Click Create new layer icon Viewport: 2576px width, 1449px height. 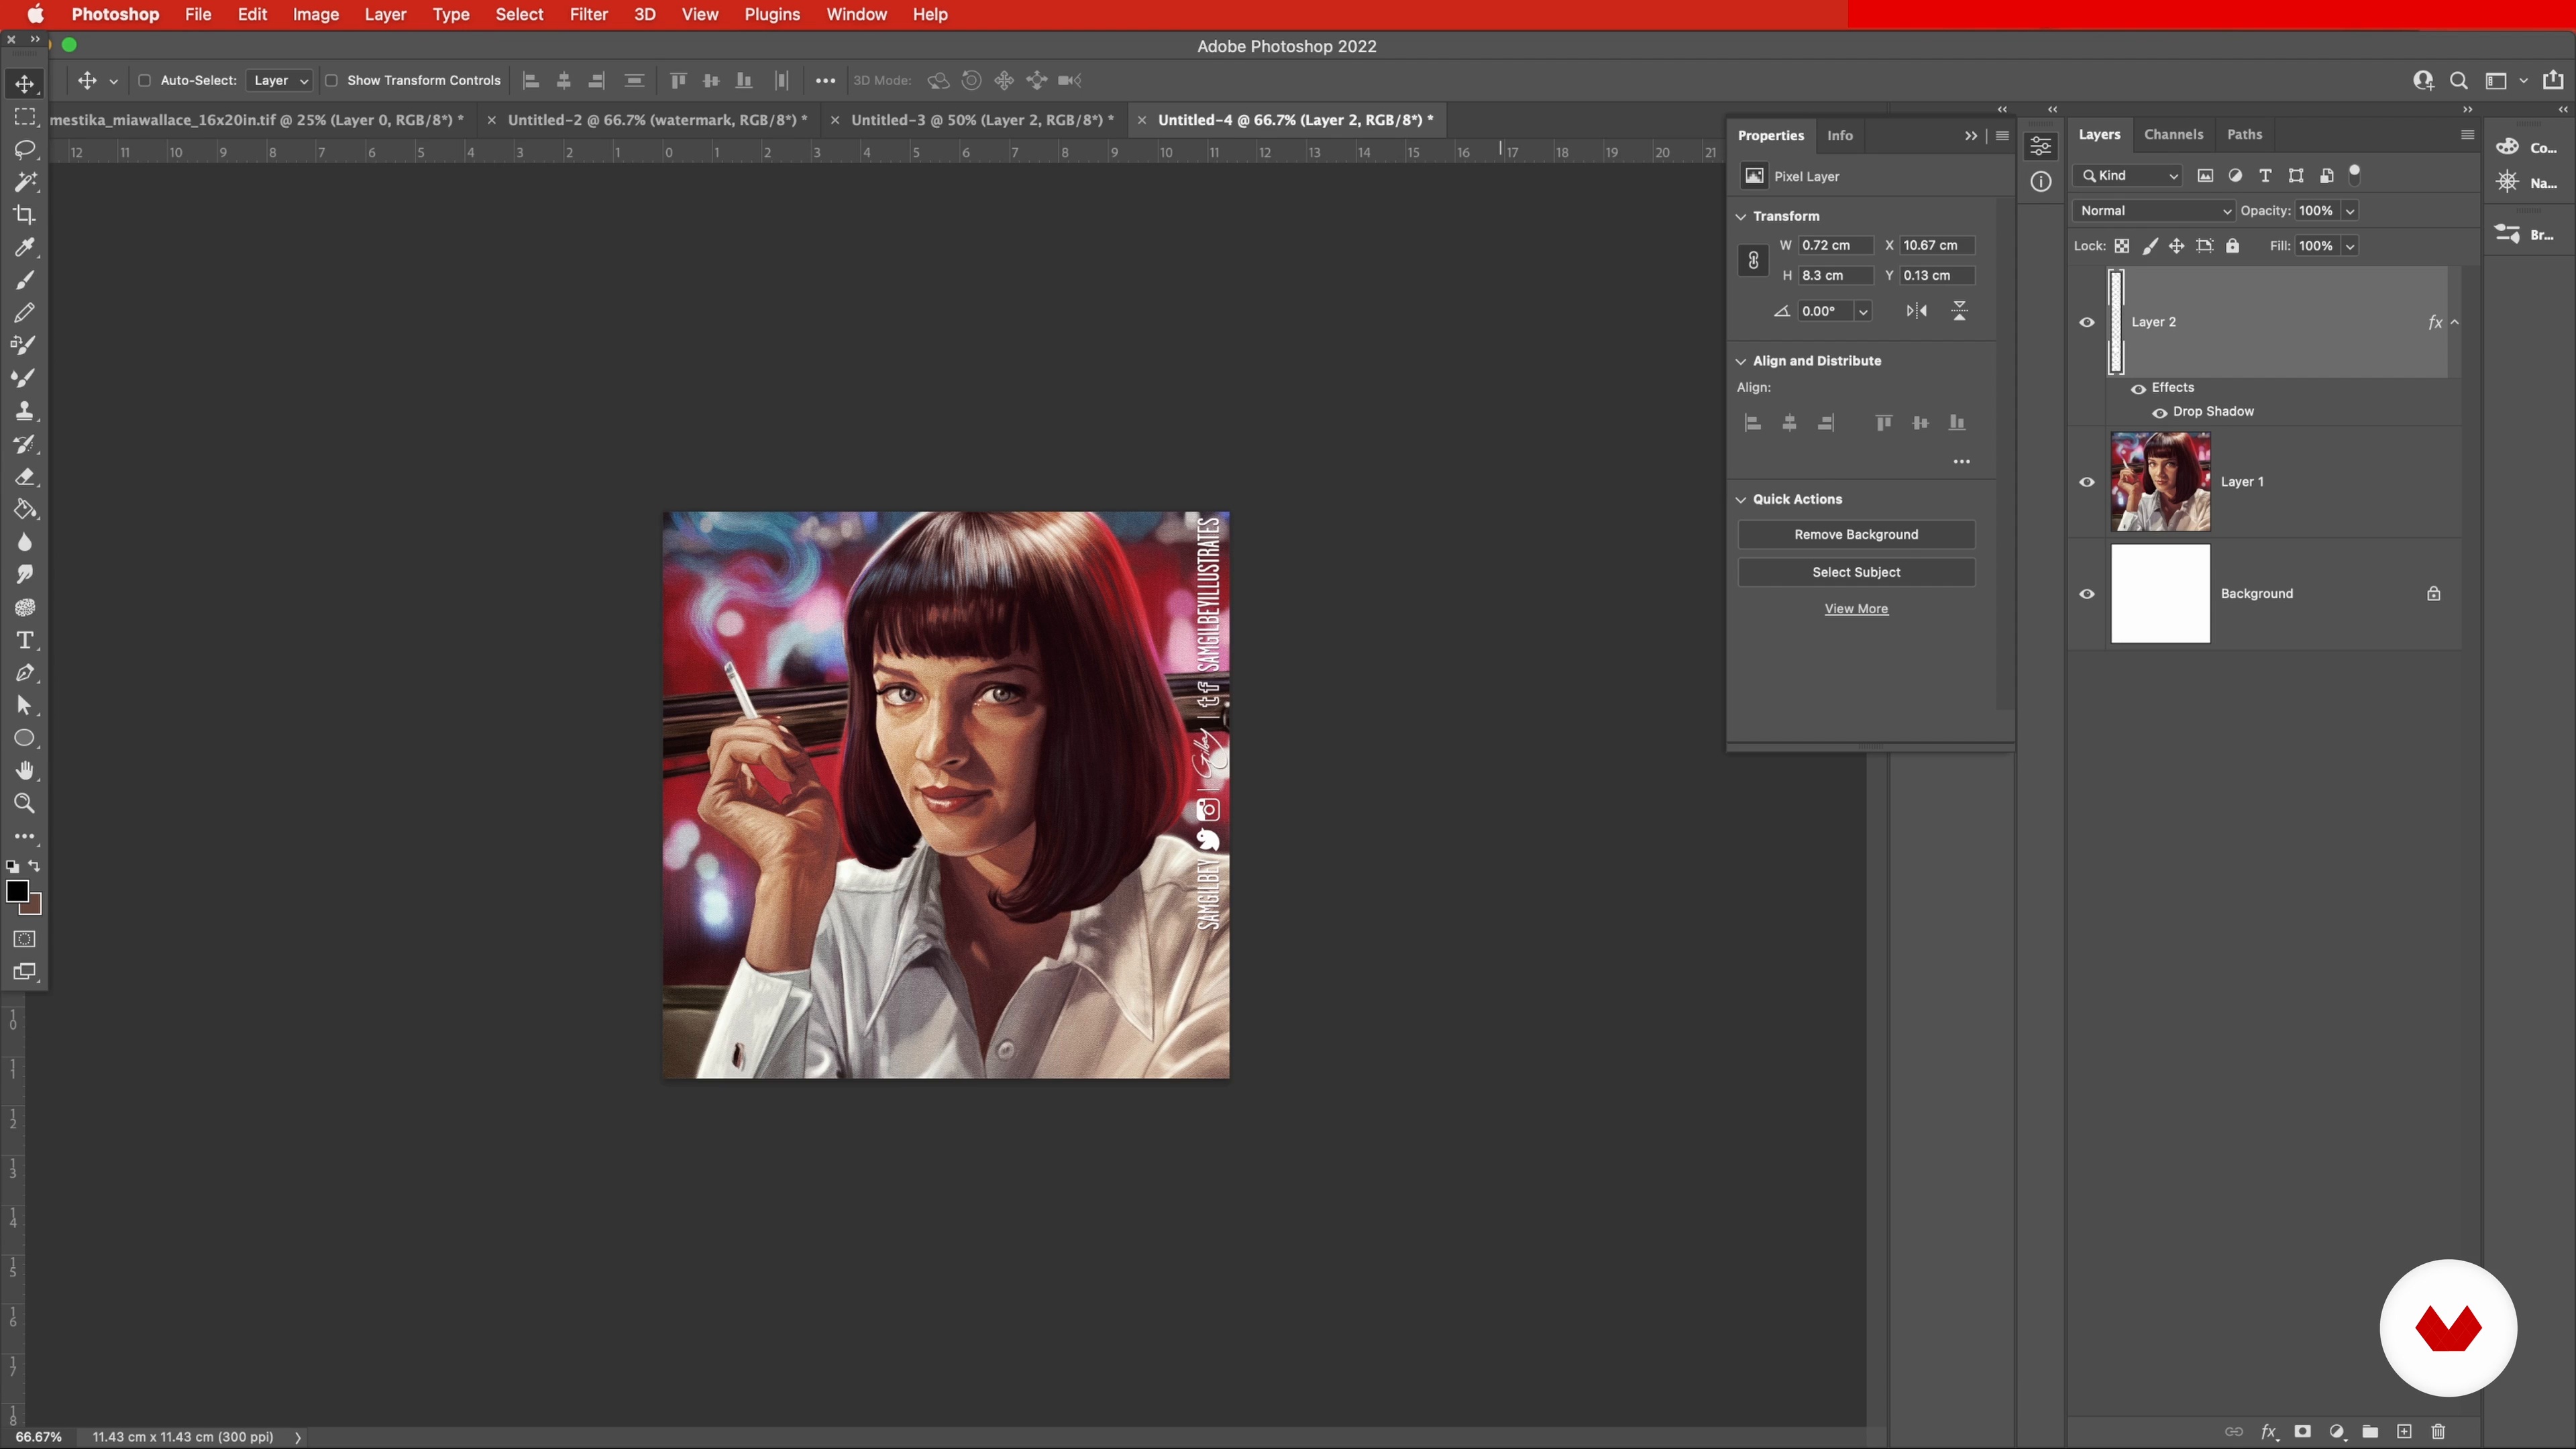(x=2404, y=1431)
